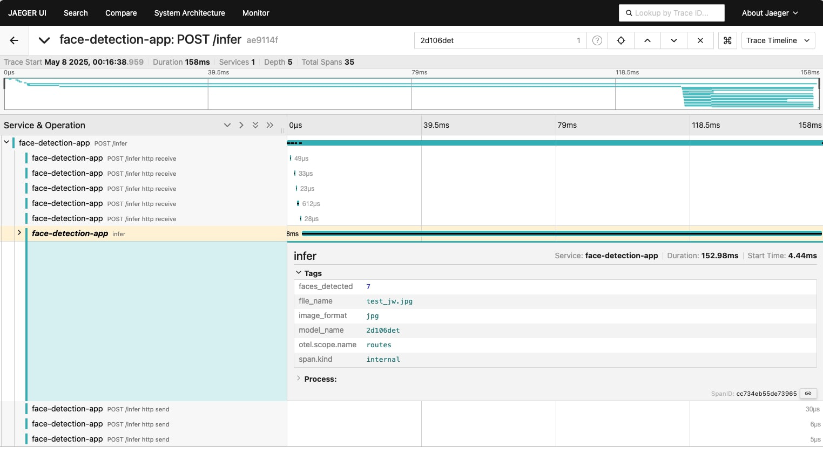Click the 612μs span bar in timeline
The image size is (823, 461).
pos(298,203)
